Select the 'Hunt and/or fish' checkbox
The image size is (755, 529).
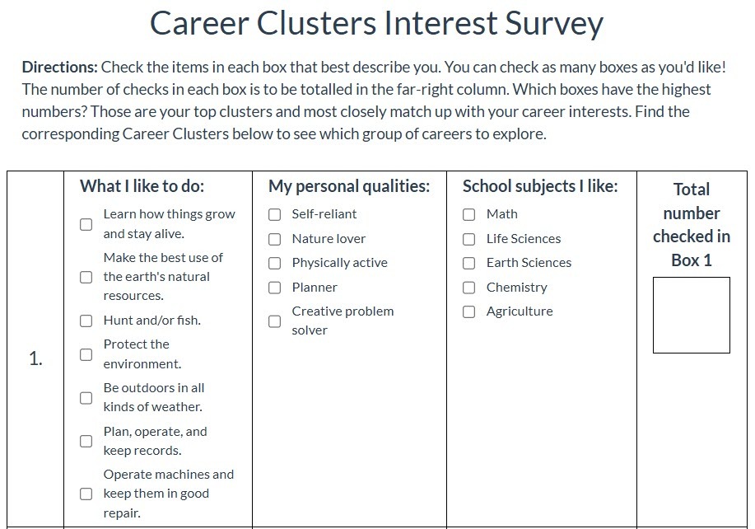(86, 321)
